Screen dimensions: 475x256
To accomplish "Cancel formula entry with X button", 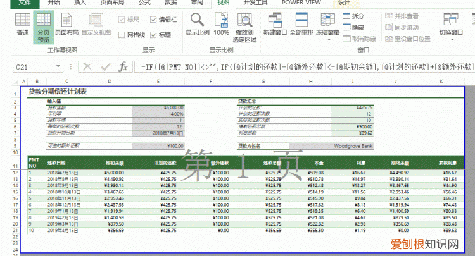I will (87, 67).
